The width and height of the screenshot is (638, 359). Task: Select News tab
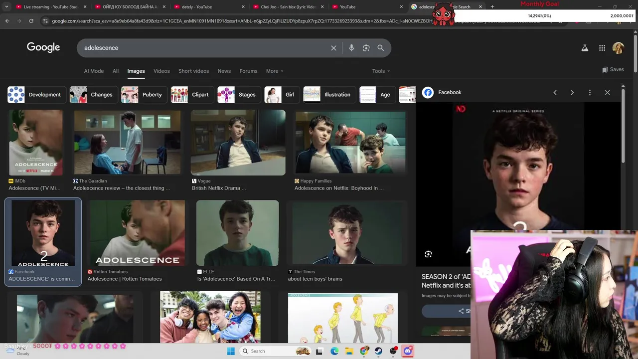pos(224,71)
